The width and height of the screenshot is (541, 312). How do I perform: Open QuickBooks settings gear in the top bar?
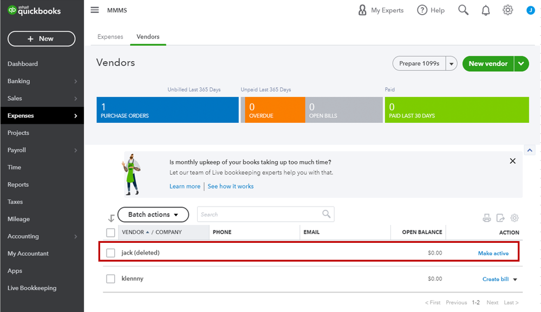[x=507, y=10]
